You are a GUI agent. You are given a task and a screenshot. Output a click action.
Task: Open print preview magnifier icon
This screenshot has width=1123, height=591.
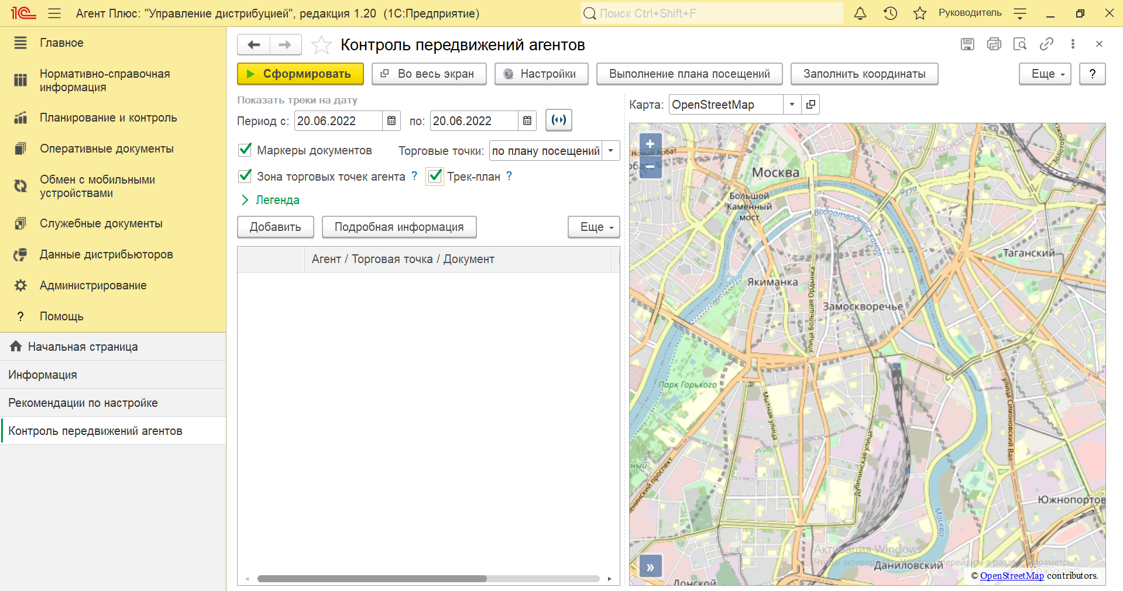coord(1020,44)
